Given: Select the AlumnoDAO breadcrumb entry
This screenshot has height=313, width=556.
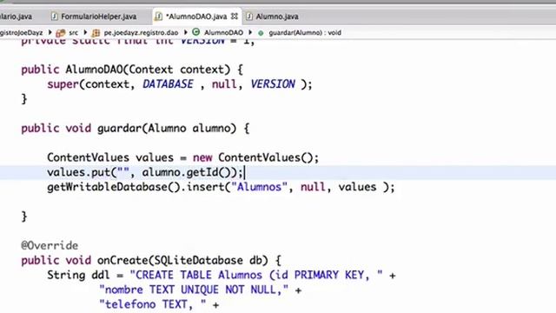Looking at the screenshot, I should coord(223,33).
